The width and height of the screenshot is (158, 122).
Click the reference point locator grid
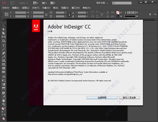point(6,14)
